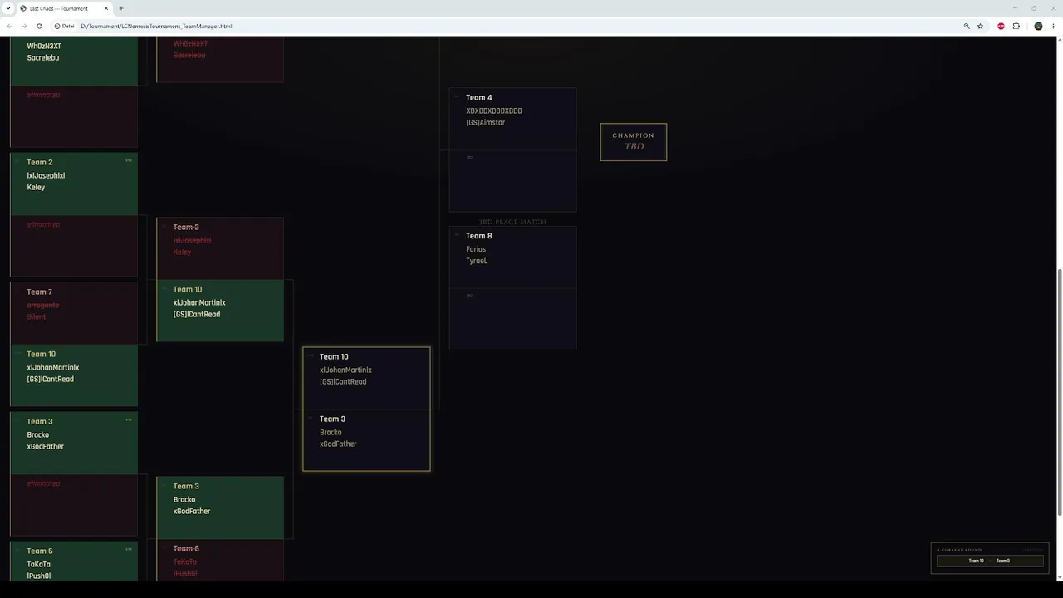
Task: Open options dots on Team 6 green card
Action: click(x=129, y=550)
